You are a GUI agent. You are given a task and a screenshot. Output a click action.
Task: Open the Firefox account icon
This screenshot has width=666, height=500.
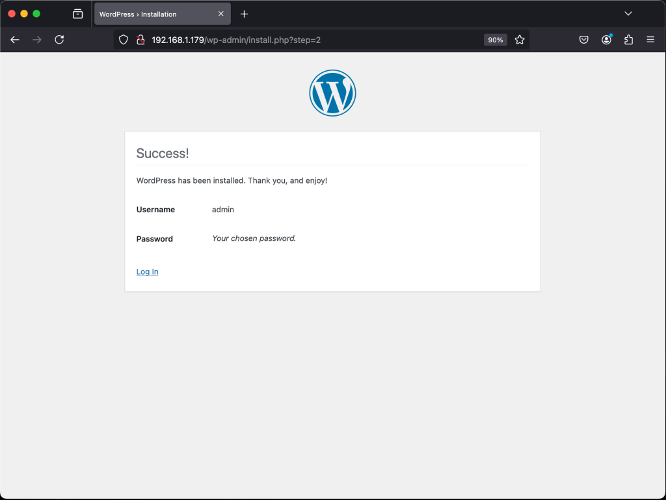tap(606, 40)
